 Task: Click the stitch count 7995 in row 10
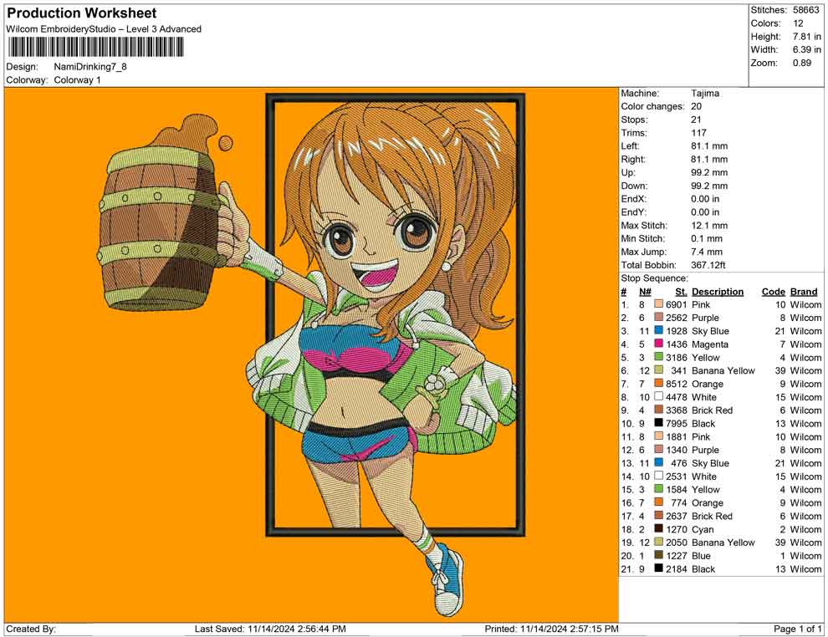point(677,423)
